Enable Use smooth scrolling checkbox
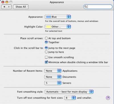The height and width of the screenshot is (104, 114). coord(46,57)
